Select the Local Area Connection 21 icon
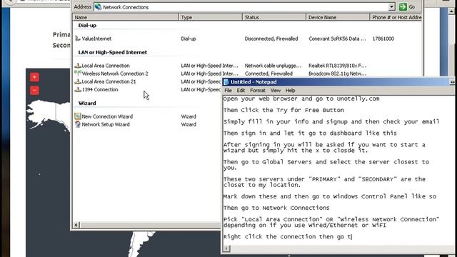The width and height of the screenshot is (457, 257). [78, 81]
